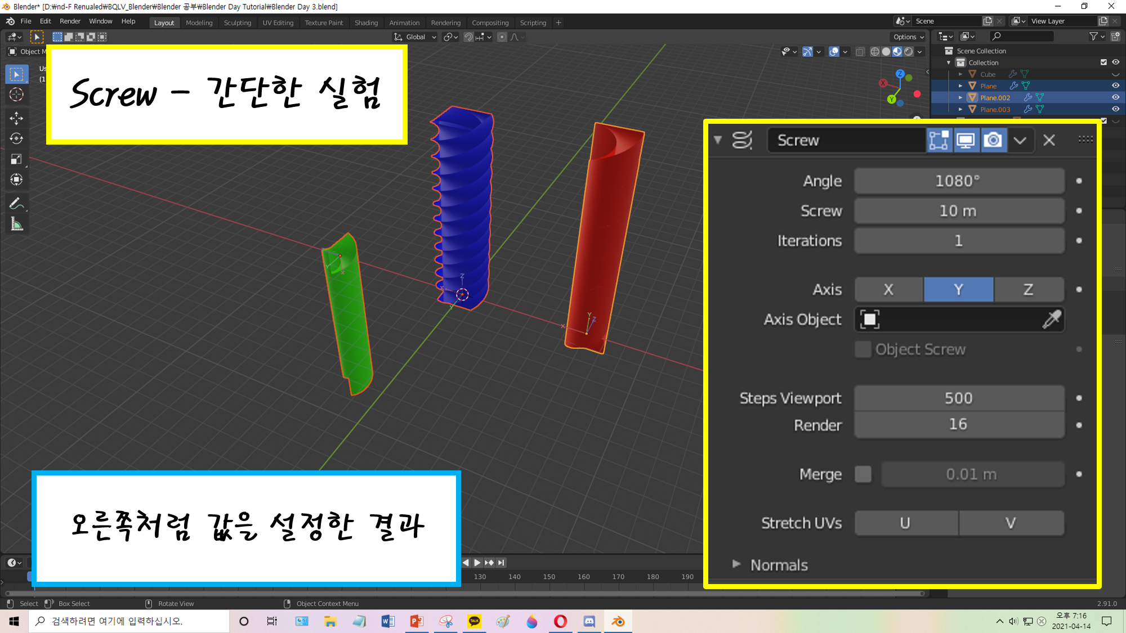Select the Rotate tool in the toolbar
This screenshot has width=1126, height=633.
(16, 138)
